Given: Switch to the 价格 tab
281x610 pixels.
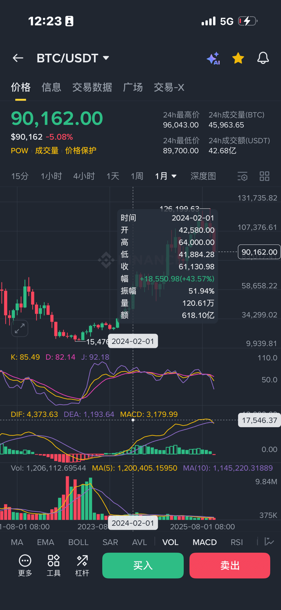Looking at the screenshot, I should pyautogui.click(x=21, y=87).
